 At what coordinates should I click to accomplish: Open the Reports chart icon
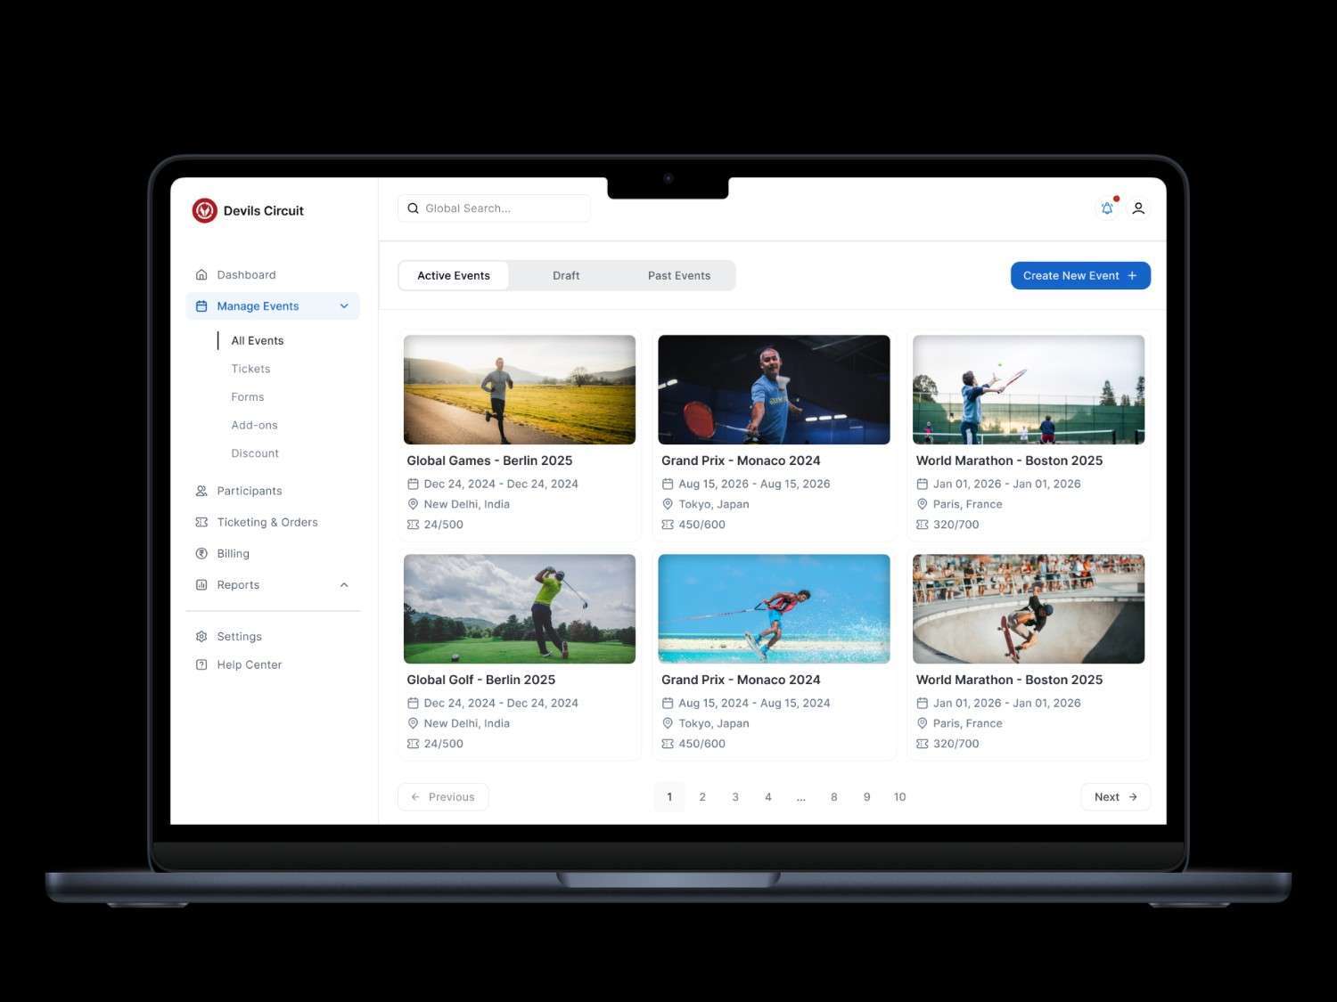tap(200, 584)
